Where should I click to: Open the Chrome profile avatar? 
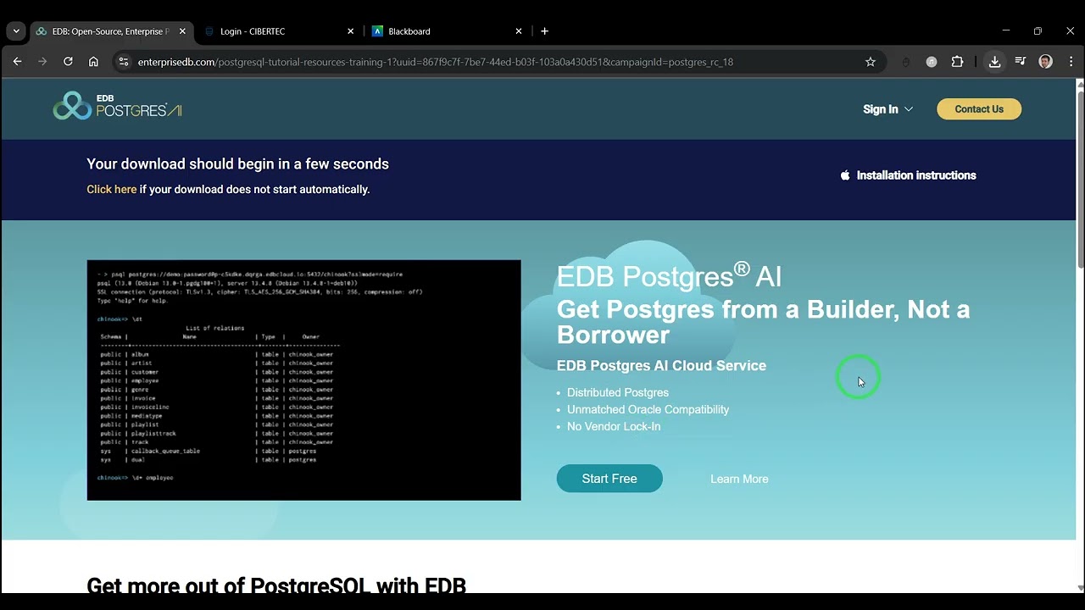pyautogui.click(x=1045, y=62)
